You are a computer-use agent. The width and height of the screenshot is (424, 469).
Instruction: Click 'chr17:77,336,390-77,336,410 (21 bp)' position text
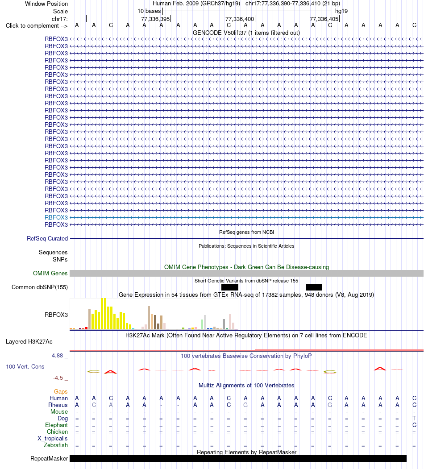[x=293, y=4]
